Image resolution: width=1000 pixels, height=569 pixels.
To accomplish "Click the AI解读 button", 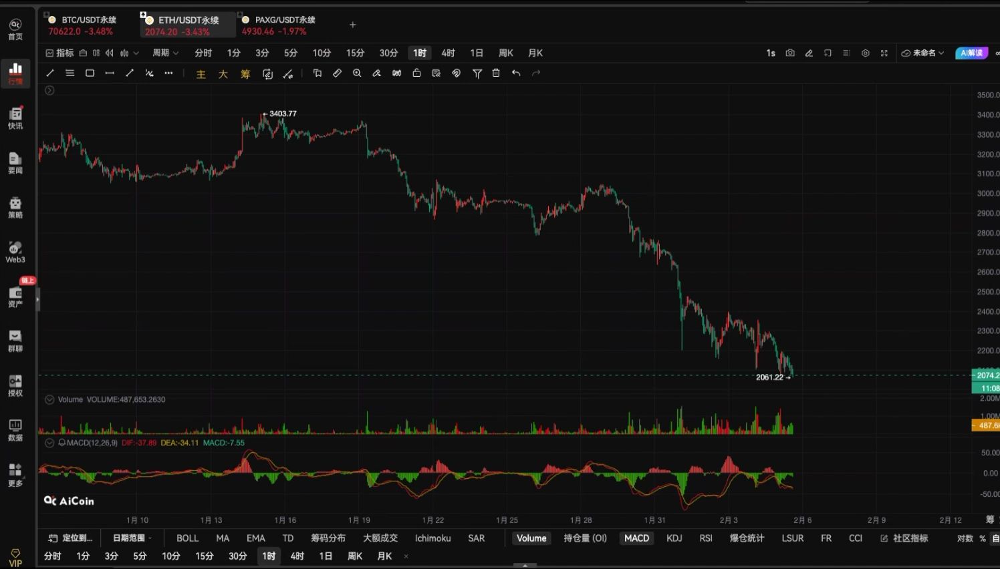I will tap(972, 53).
